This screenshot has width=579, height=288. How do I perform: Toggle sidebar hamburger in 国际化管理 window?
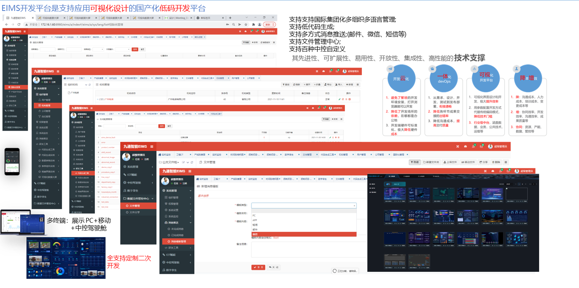tap(24, 31)
